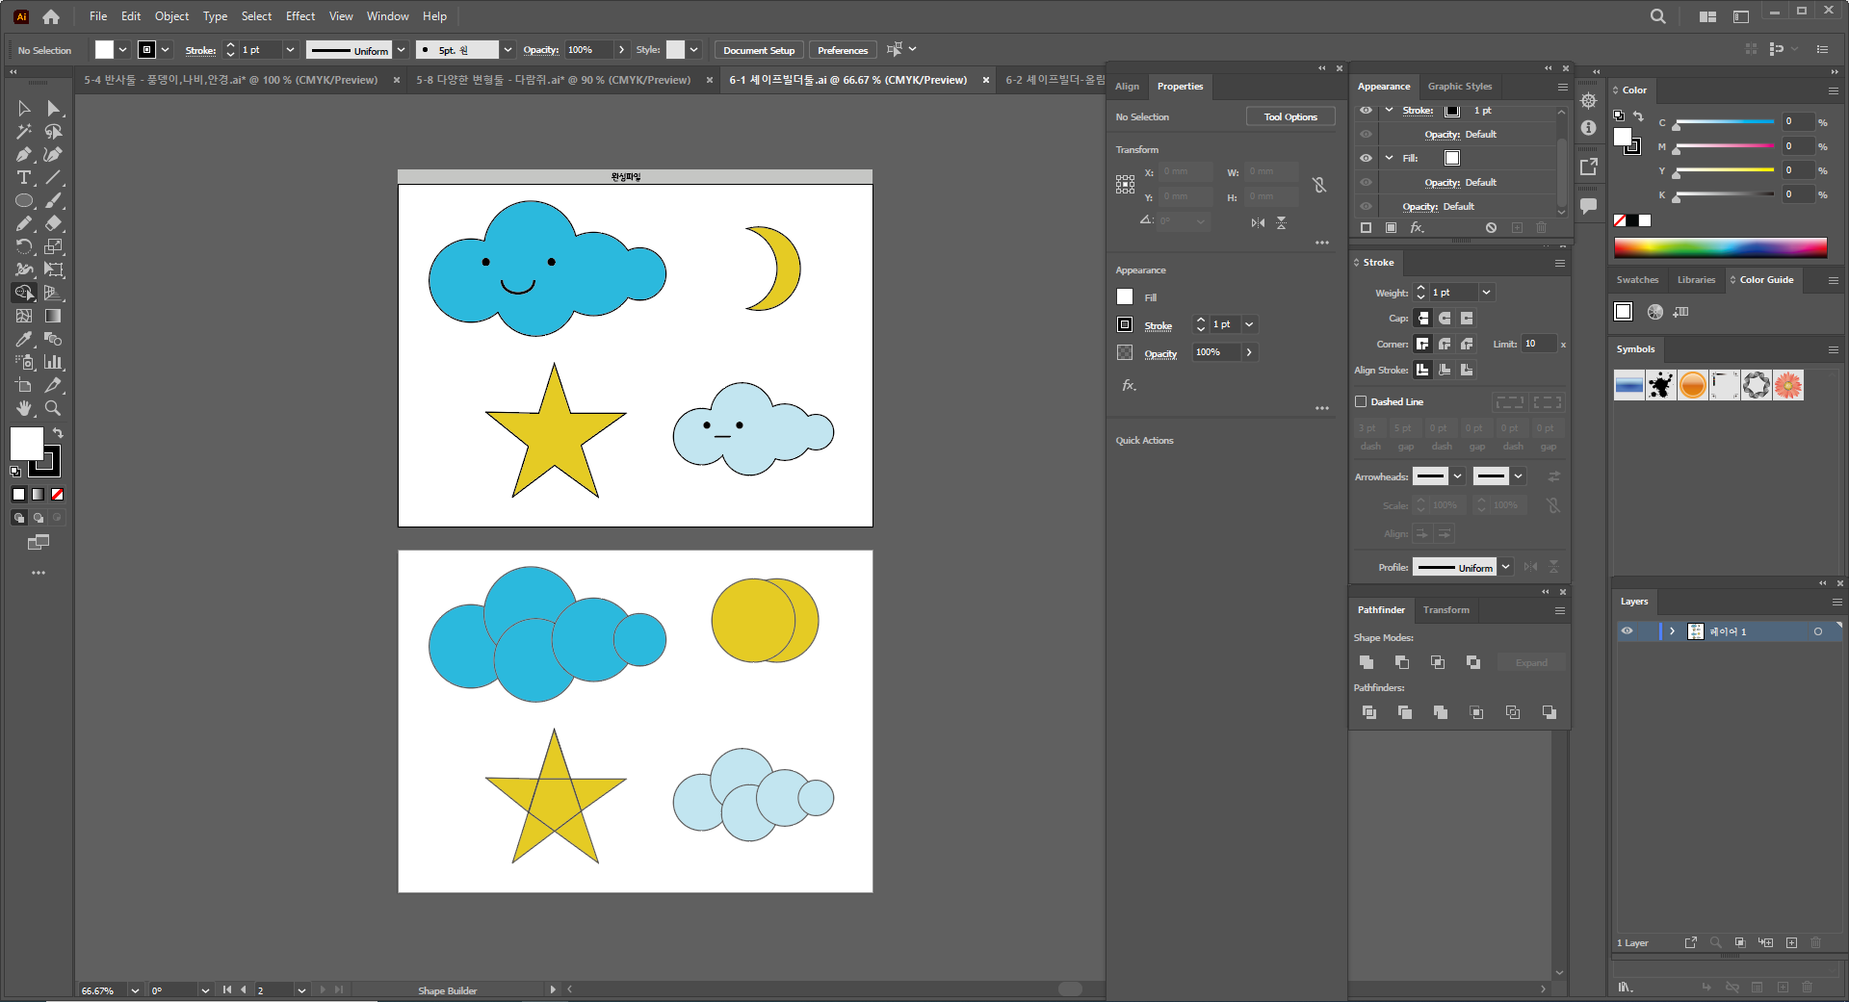
Task: Select the Ellipse tool
Action: 24,201
